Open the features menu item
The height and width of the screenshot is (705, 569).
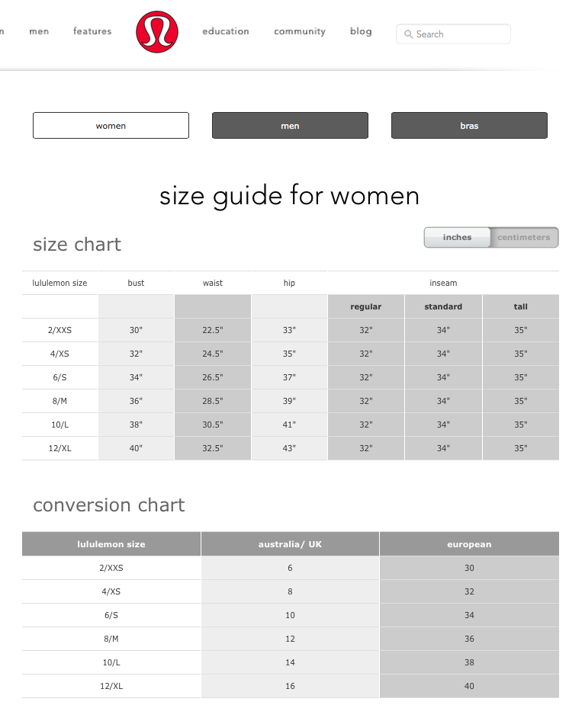click(92, 31)
